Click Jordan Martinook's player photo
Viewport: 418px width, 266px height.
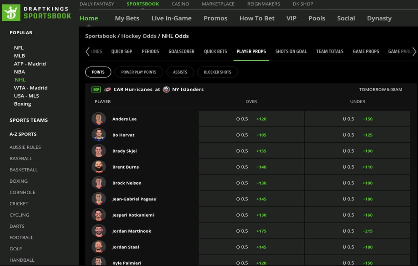[99, 231]
